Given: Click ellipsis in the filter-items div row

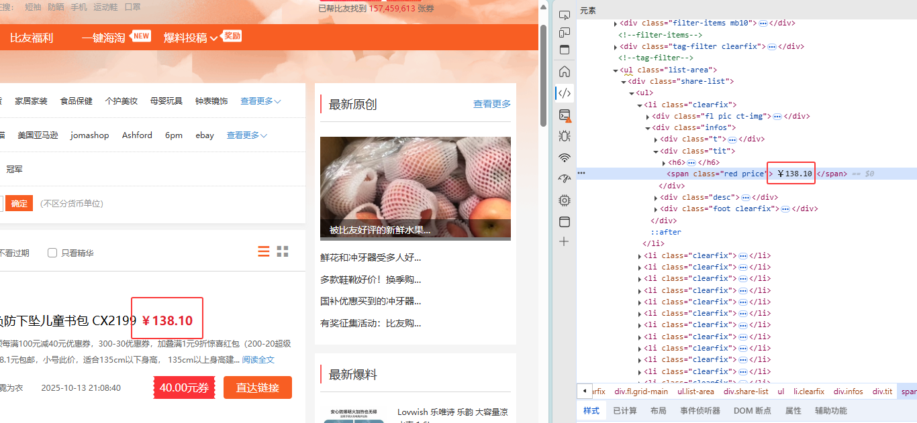Looking at the screenshot, I should [763, 23].
